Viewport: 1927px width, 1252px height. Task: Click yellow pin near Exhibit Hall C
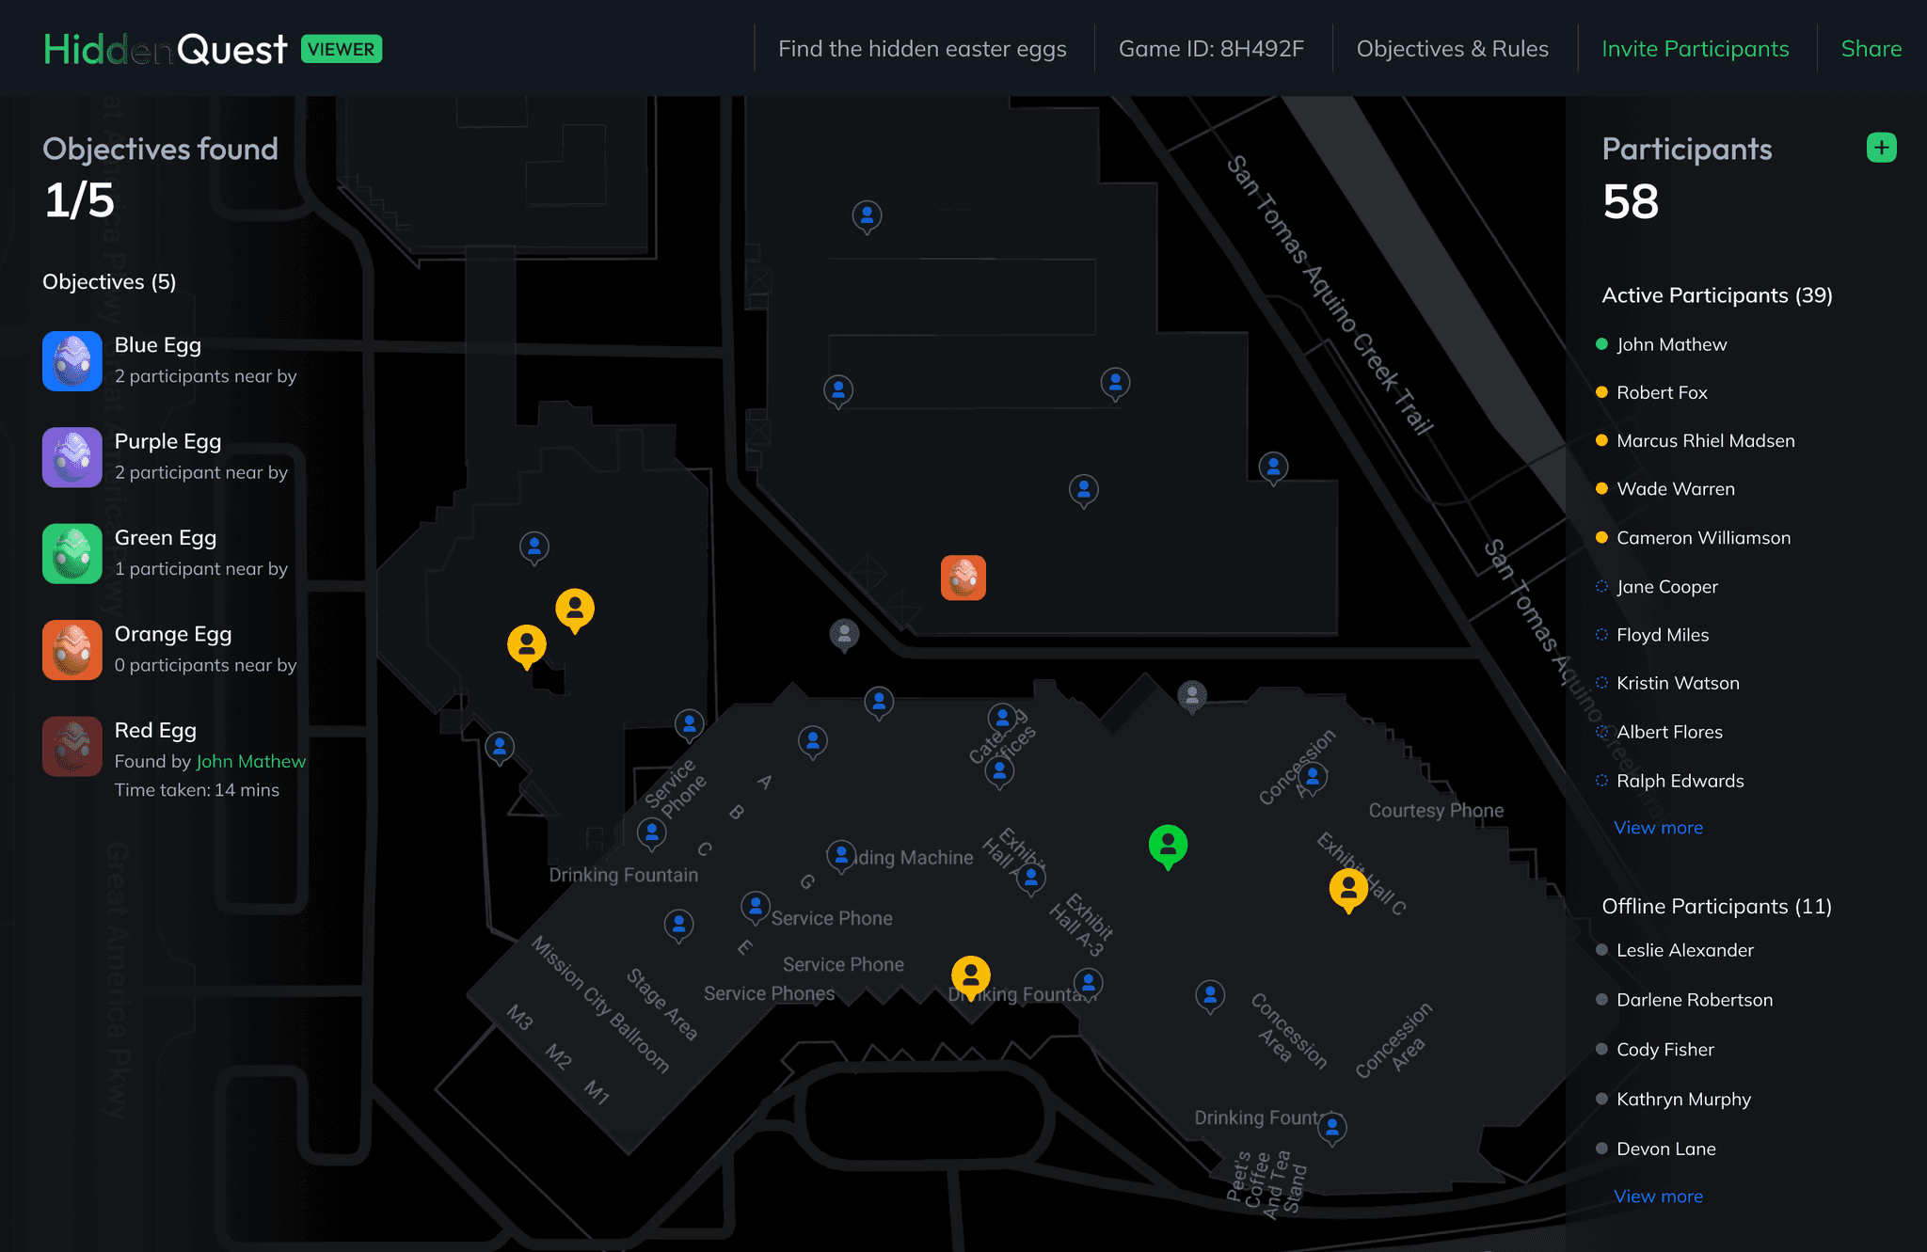pos(1347,888)
